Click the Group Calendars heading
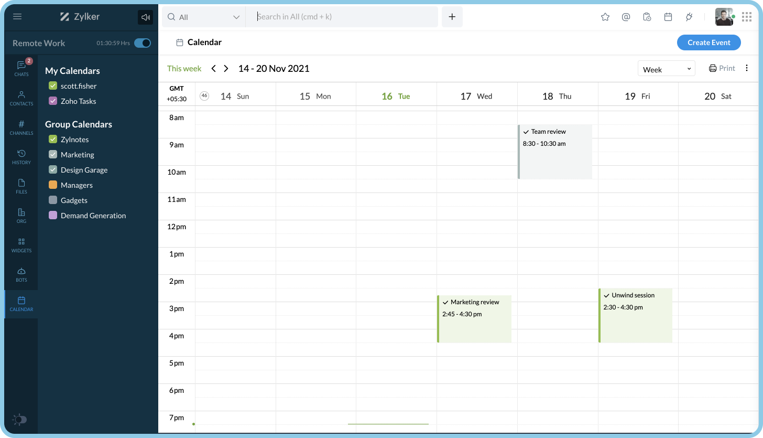This screenshot has height=438, width=763. (79, 124)
